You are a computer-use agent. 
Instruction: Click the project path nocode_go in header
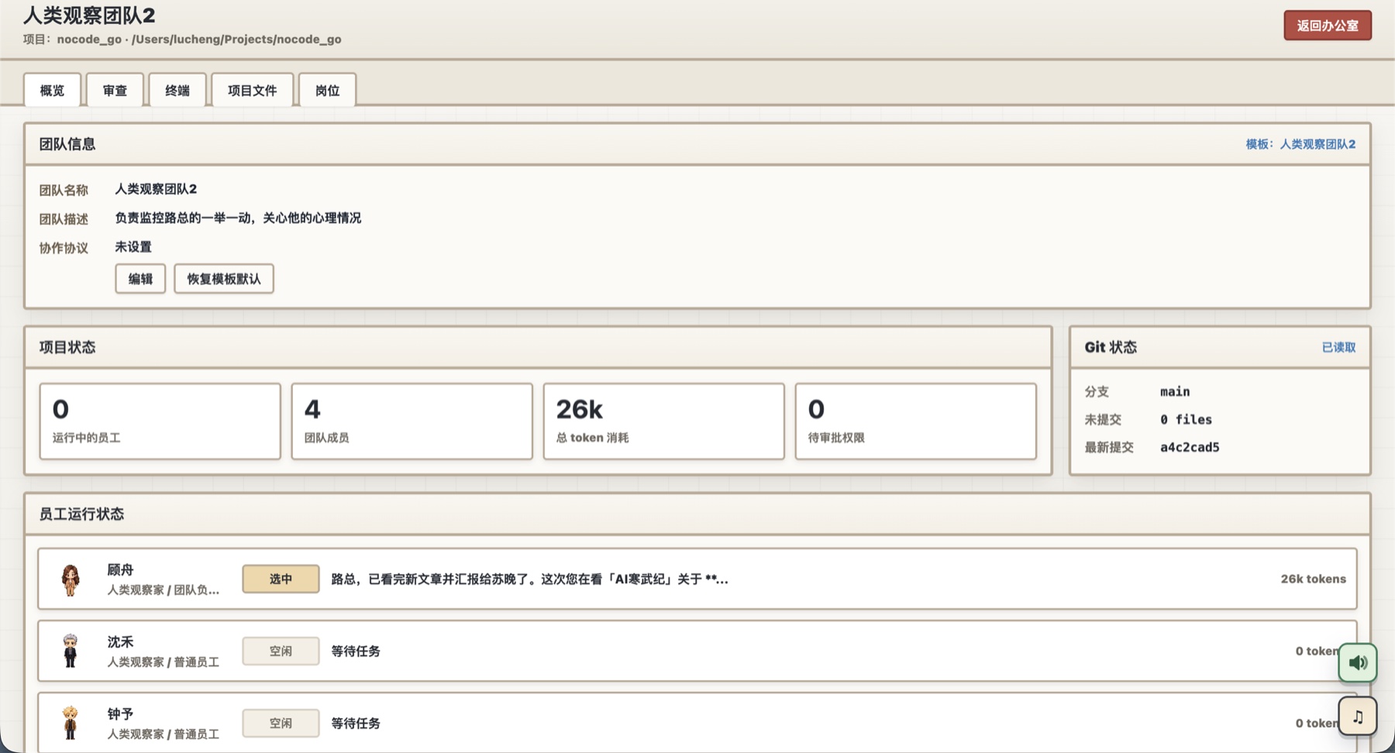click(198, 40)
